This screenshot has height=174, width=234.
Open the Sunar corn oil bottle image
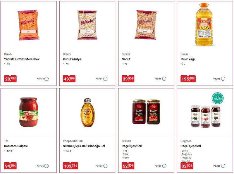[204, 25]
